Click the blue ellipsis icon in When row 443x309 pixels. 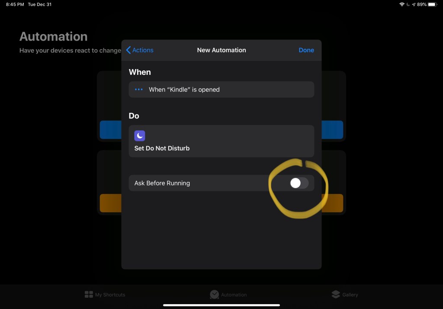click(x=138, y=89)
